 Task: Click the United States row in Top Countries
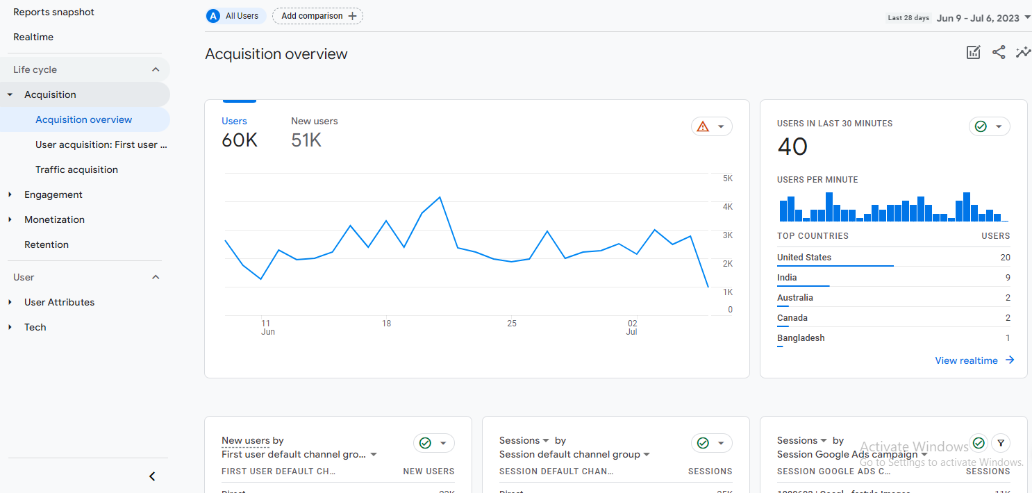[x=804, y=258]
